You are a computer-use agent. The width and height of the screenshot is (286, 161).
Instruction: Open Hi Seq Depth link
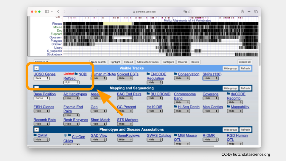(189, 107)
